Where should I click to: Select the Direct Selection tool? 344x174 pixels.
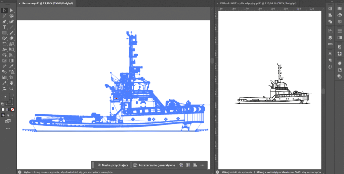click(x=11, y=10)
